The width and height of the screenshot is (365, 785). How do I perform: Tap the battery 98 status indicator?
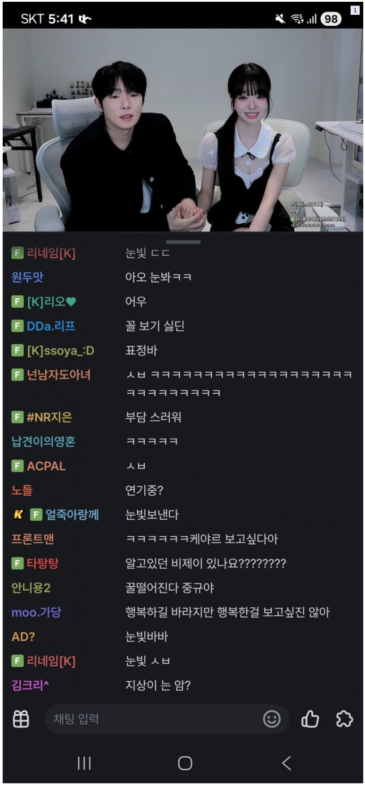331,19
